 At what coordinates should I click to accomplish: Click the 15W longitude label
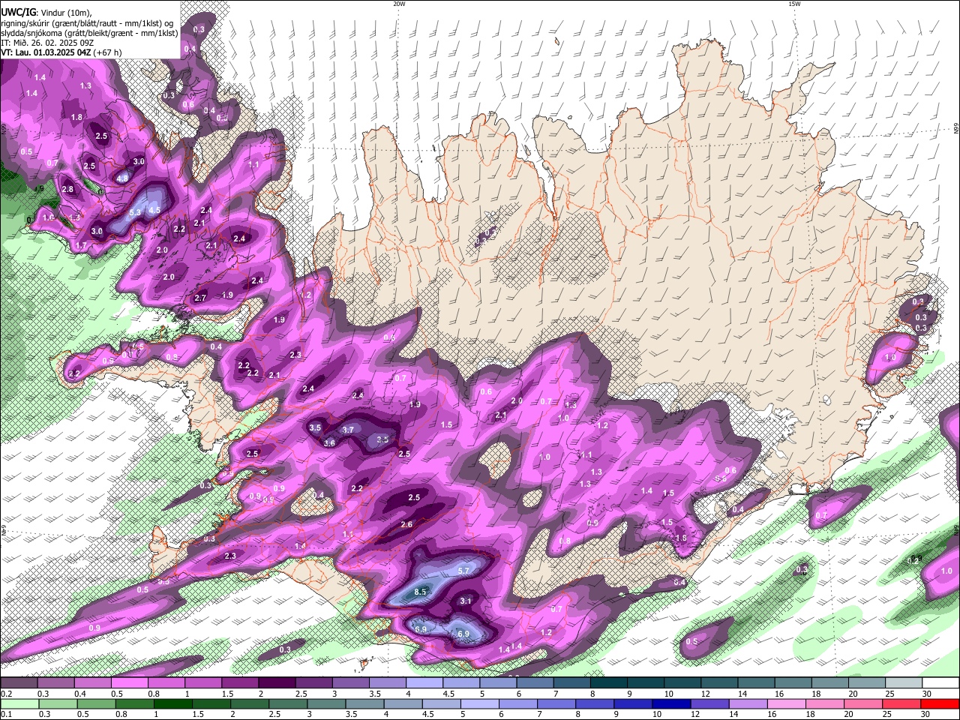(794, 4)
